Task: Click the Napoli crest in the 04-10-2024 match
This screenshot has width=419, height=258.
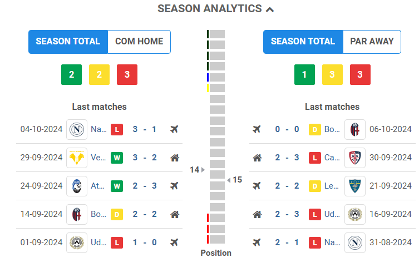Action: (76, 130)
